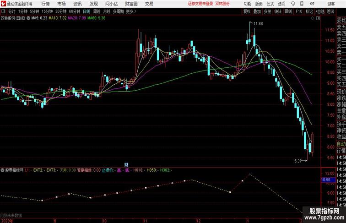This screenshot has width=346, height=223.
Task: Expand the 更多 periods list
Action: point(131,11)
